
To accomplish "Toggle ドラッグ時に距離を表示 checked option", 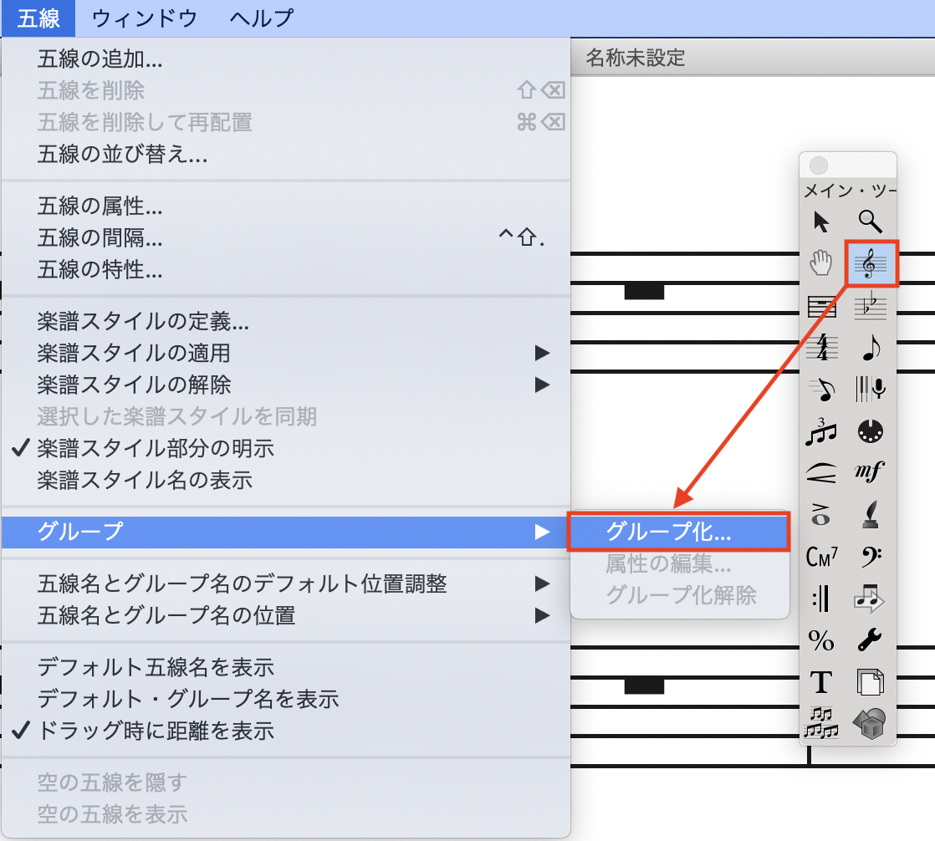I will 156,731.
